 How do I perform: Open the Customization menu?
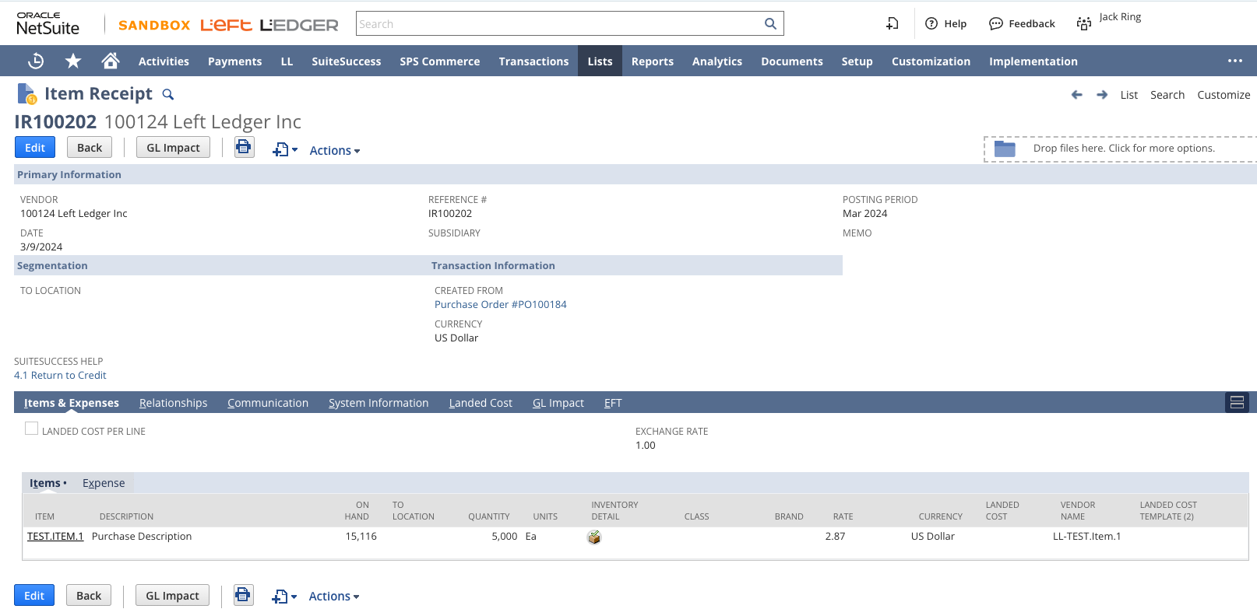pyautogui.click(x=931, y=61)
